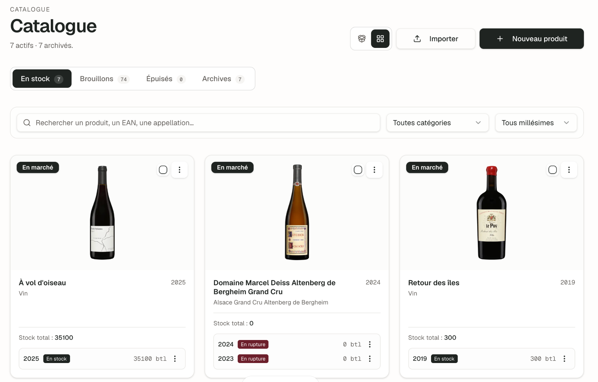The image size is (598, 382).
Task: Open options for 2023 vintage row
Action: [x=370, y=359]
